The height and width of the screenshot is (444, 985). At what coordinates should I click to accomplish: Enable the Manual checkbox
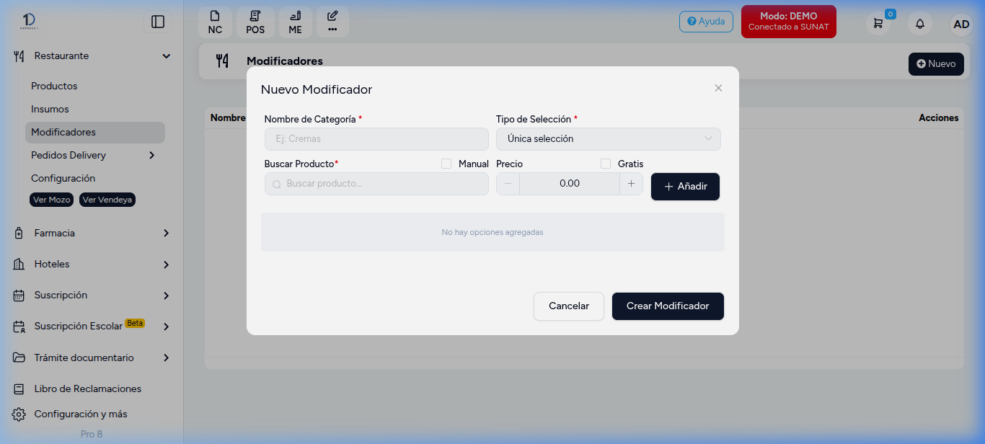tap(446, 164)
